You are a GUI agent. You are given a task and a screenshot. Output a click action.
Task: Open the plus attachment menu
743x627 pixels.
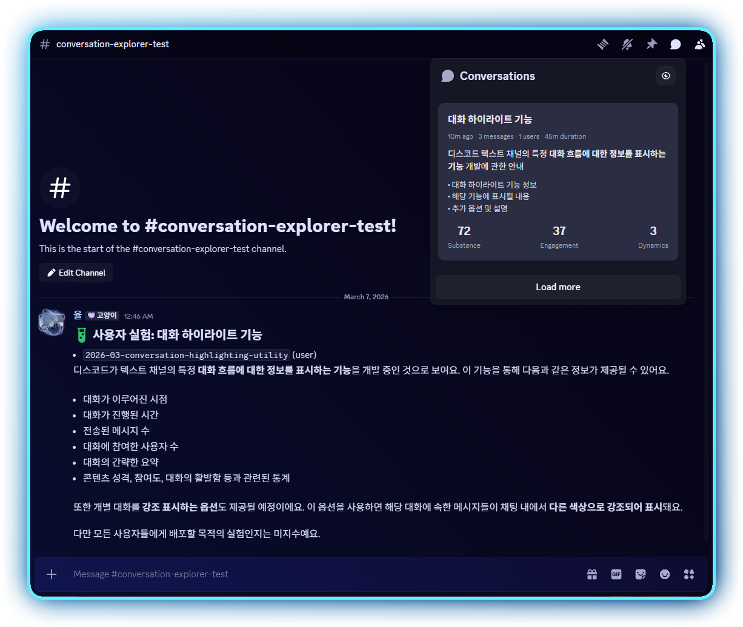tap(52, 574)
